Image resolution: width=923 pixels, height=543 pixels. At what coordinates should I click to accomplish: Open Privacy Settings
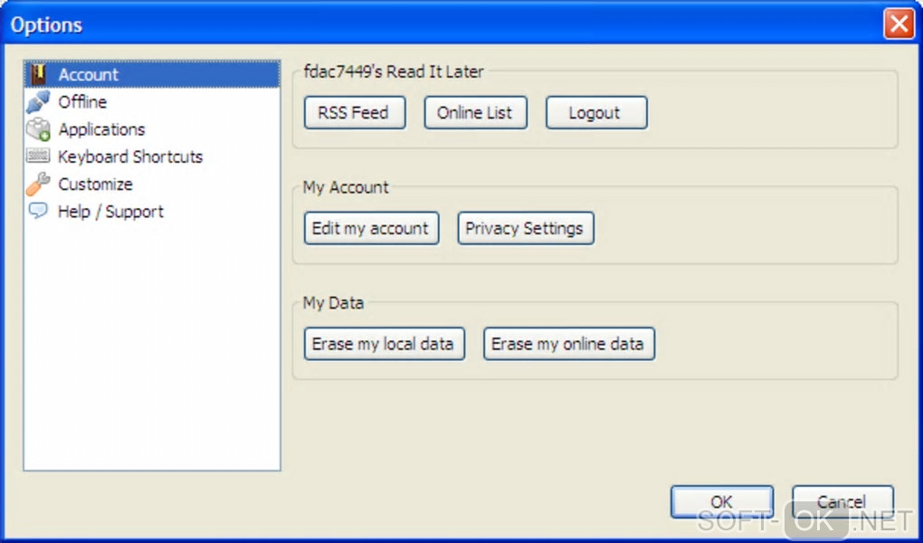click(x=526, y=228)
